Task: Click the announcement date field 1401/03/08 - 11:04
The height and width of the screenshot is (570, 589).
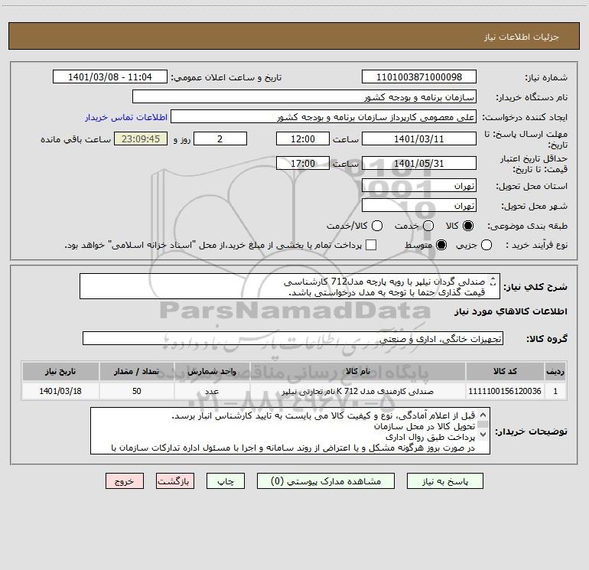Action: coord(110,77)
